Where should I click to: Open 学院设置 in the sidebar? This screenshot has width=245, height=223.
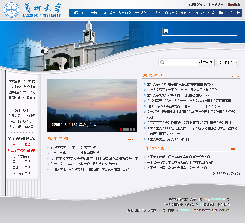(15, 82)
